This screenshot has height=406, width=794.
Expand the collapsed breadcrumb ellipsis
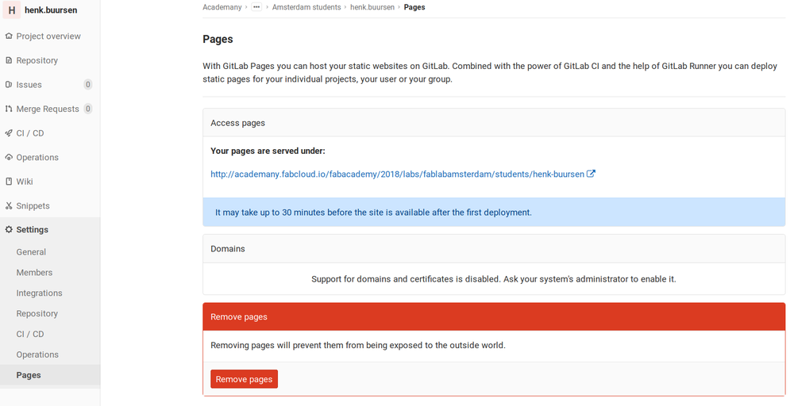coord(256,7)
